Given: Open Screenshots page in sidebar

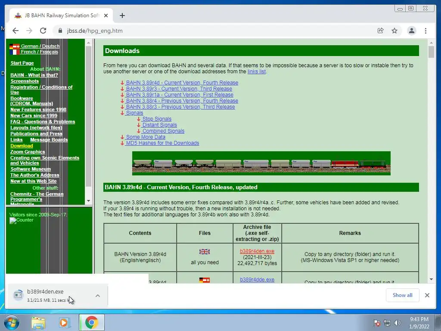Looking at the screenshot, I should [25, 81].
